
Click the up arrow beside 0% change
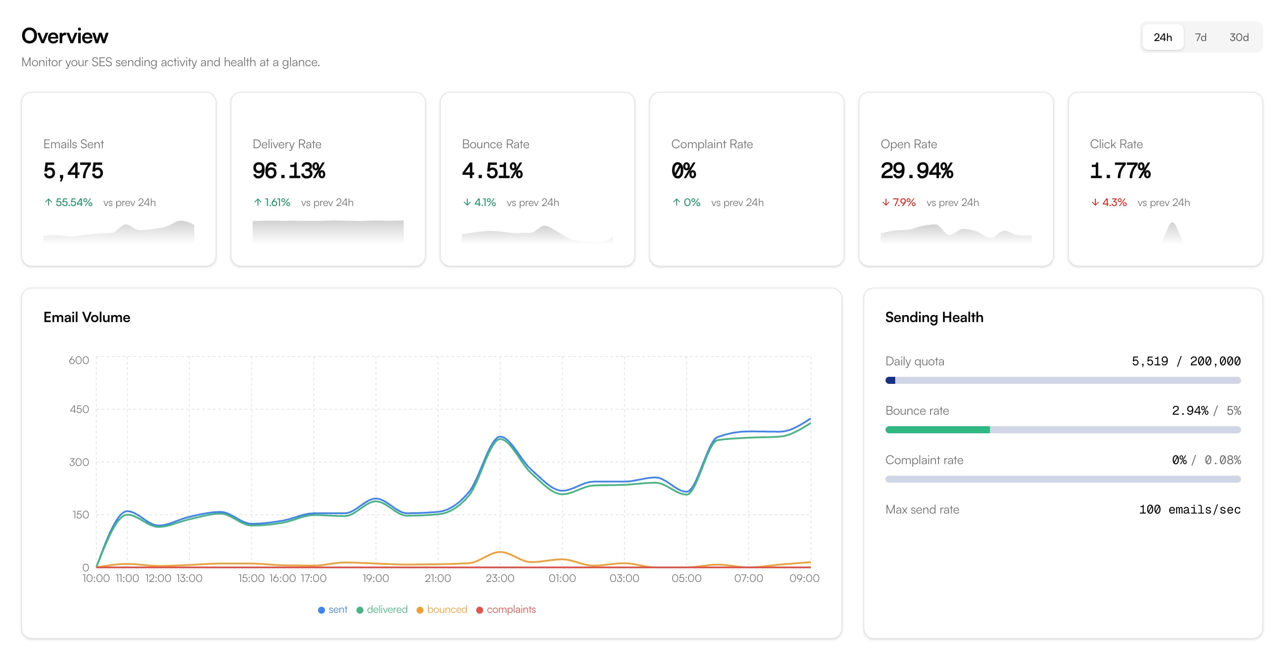[x=677, y=202]
